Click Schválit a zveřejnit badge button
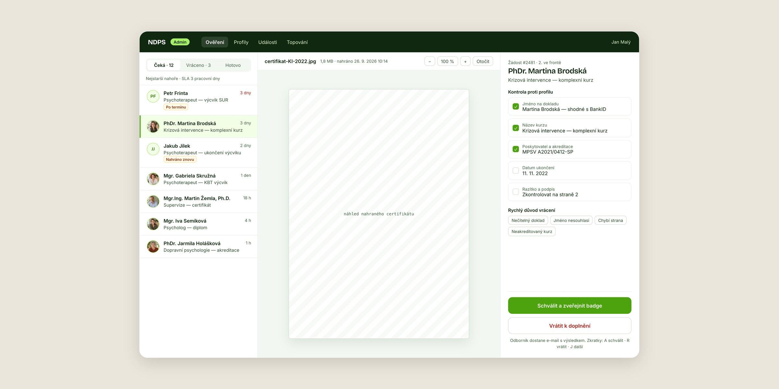 tap(569, 305)
